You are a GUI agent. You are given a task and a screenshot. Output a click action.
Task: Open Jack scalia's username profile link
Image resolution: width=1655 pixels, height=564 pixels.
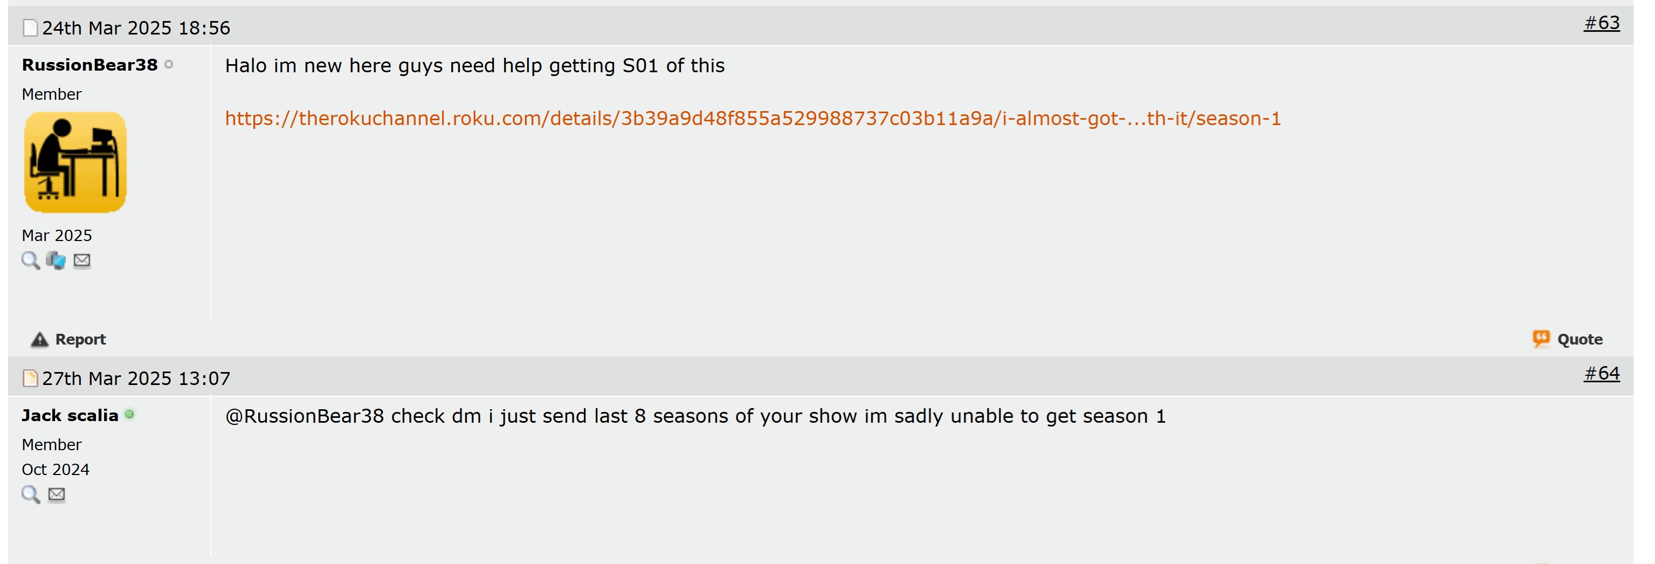(70, 416)
